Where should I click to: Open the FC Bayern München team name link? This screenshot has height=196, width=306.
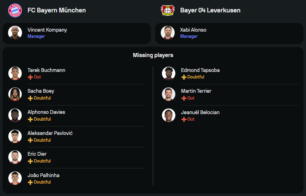(57, 10)
